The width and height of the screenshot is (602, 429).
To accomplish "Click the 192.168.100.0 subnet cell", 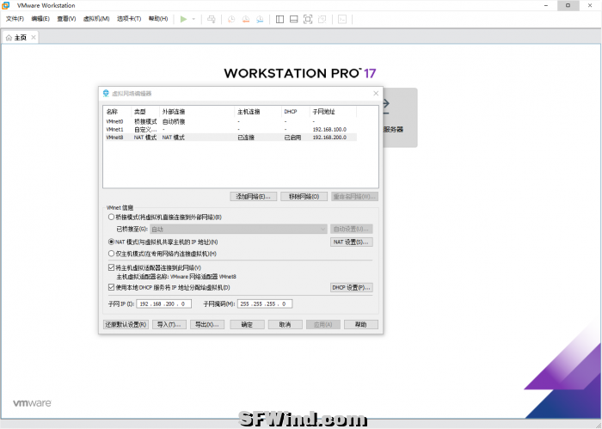I will click(x=329, y=129).
